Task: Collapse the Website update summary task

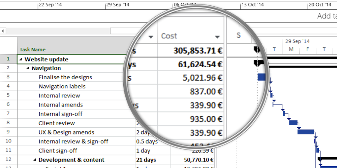Action: pyautogui.click(x=21, y=59)
